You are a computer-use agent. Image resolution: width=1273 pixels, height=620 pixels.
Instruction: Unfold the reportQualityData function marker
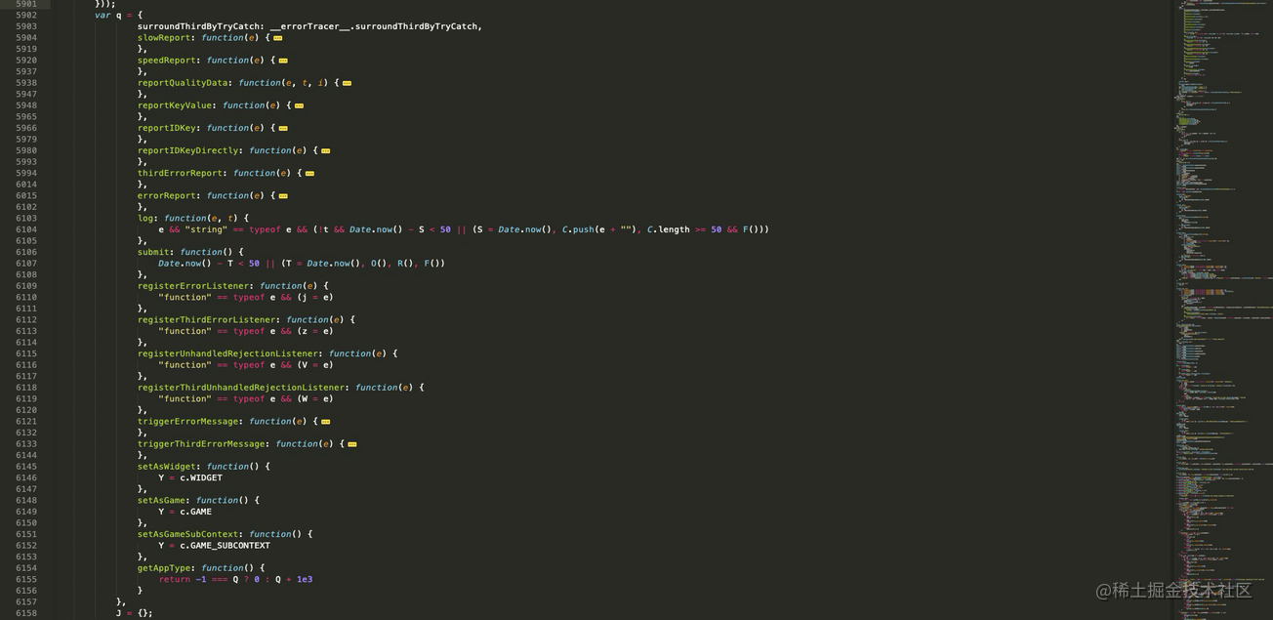pos(347,83)
